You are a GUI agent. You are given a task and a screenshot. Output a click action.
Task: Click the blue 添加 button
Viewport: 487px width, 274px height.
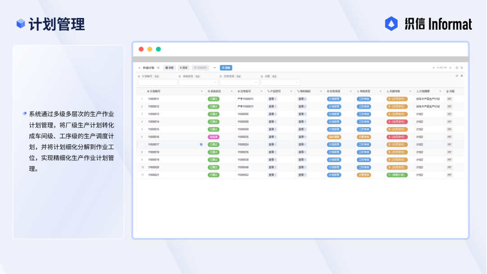click(226, 68)
